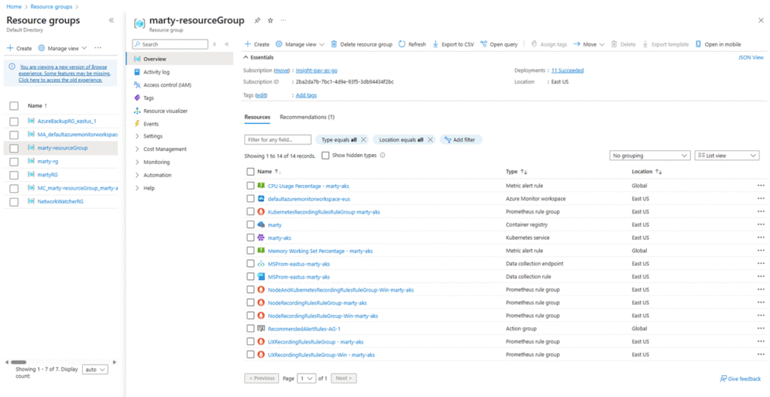Open the No grouping dropdown
Screen dimensions: 770x397
[x=649, y=156]
